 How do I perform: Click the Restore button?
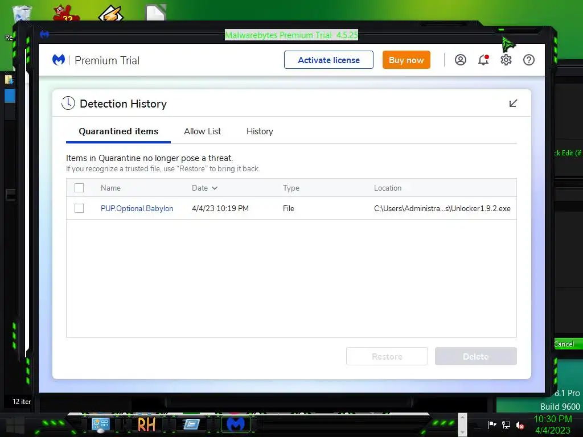pos(387,356)
